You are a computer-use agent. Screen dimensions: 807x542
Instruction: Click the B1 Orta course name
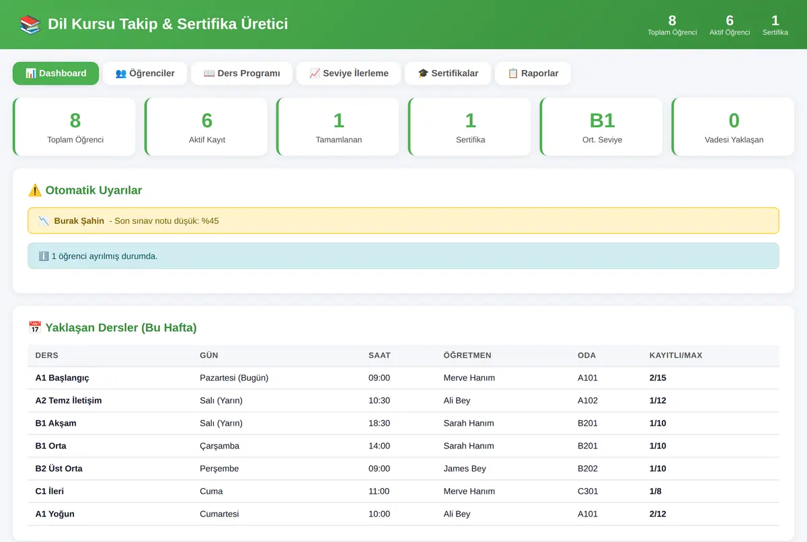point(51,446)
